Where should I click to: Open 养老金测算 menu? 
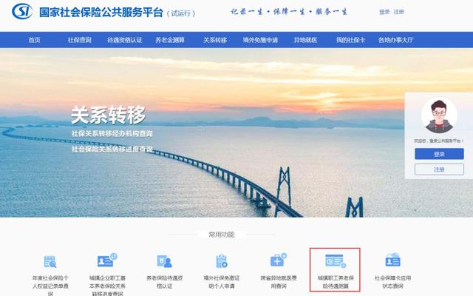point(170,40)
